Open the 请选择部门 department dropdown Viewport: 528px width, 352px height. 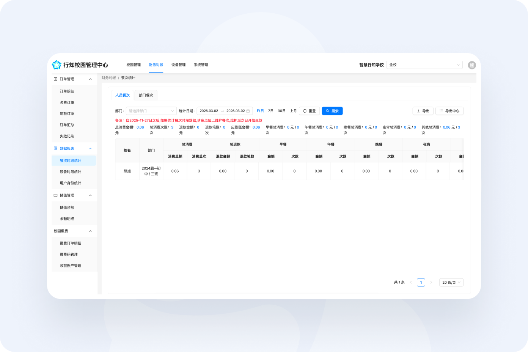pos(151,111)
